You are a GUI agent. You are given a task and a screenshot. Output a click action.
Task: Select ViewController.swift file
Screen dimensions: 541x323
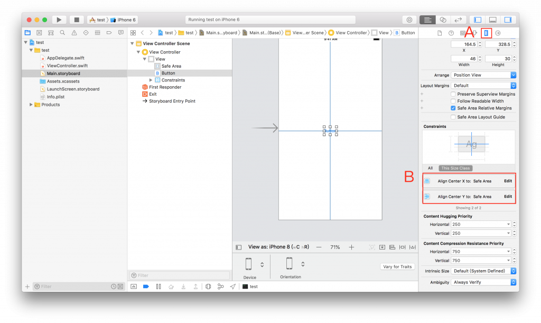tap(67, 66)
